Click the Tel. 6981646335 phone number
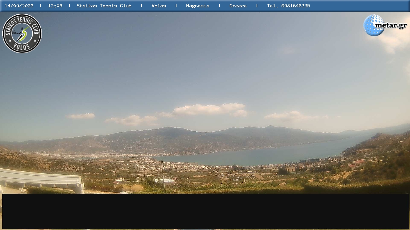 [289, 6]
